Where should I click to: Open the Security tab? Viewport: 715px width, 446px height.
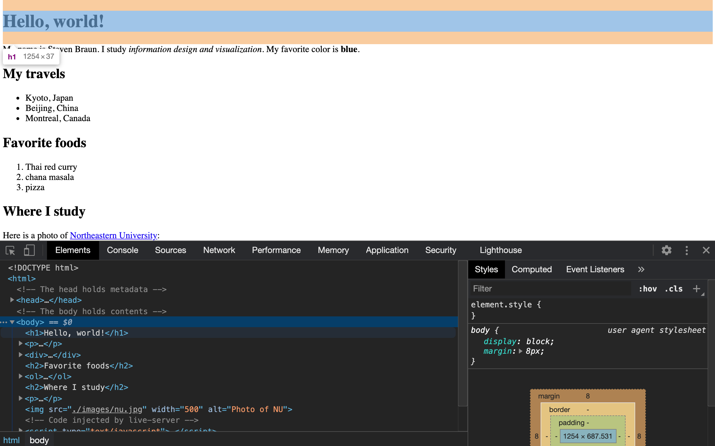[x=441, y=250]
